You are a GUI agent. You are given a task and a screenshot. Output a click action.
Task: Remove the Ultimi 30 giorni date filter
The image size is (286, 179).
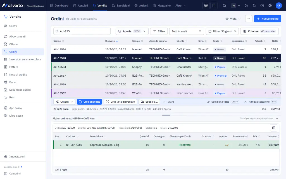click(235, 31)
